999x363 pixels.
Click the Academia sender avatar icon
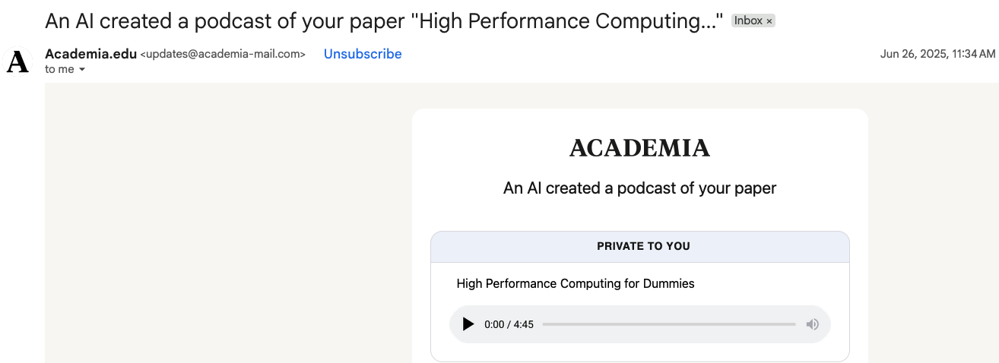[x=17, y=63]
